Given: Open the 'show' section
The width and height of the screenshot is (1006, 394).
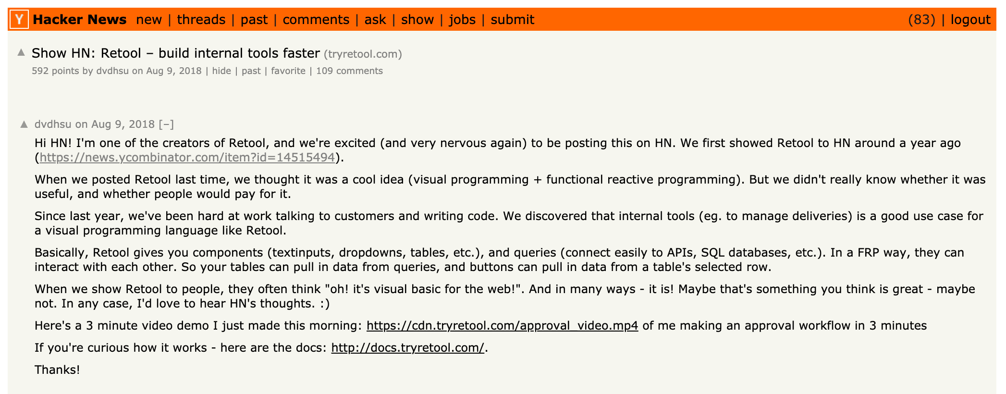Looking at the screenshot, I should pyautogui.click(x=417, y=20).
